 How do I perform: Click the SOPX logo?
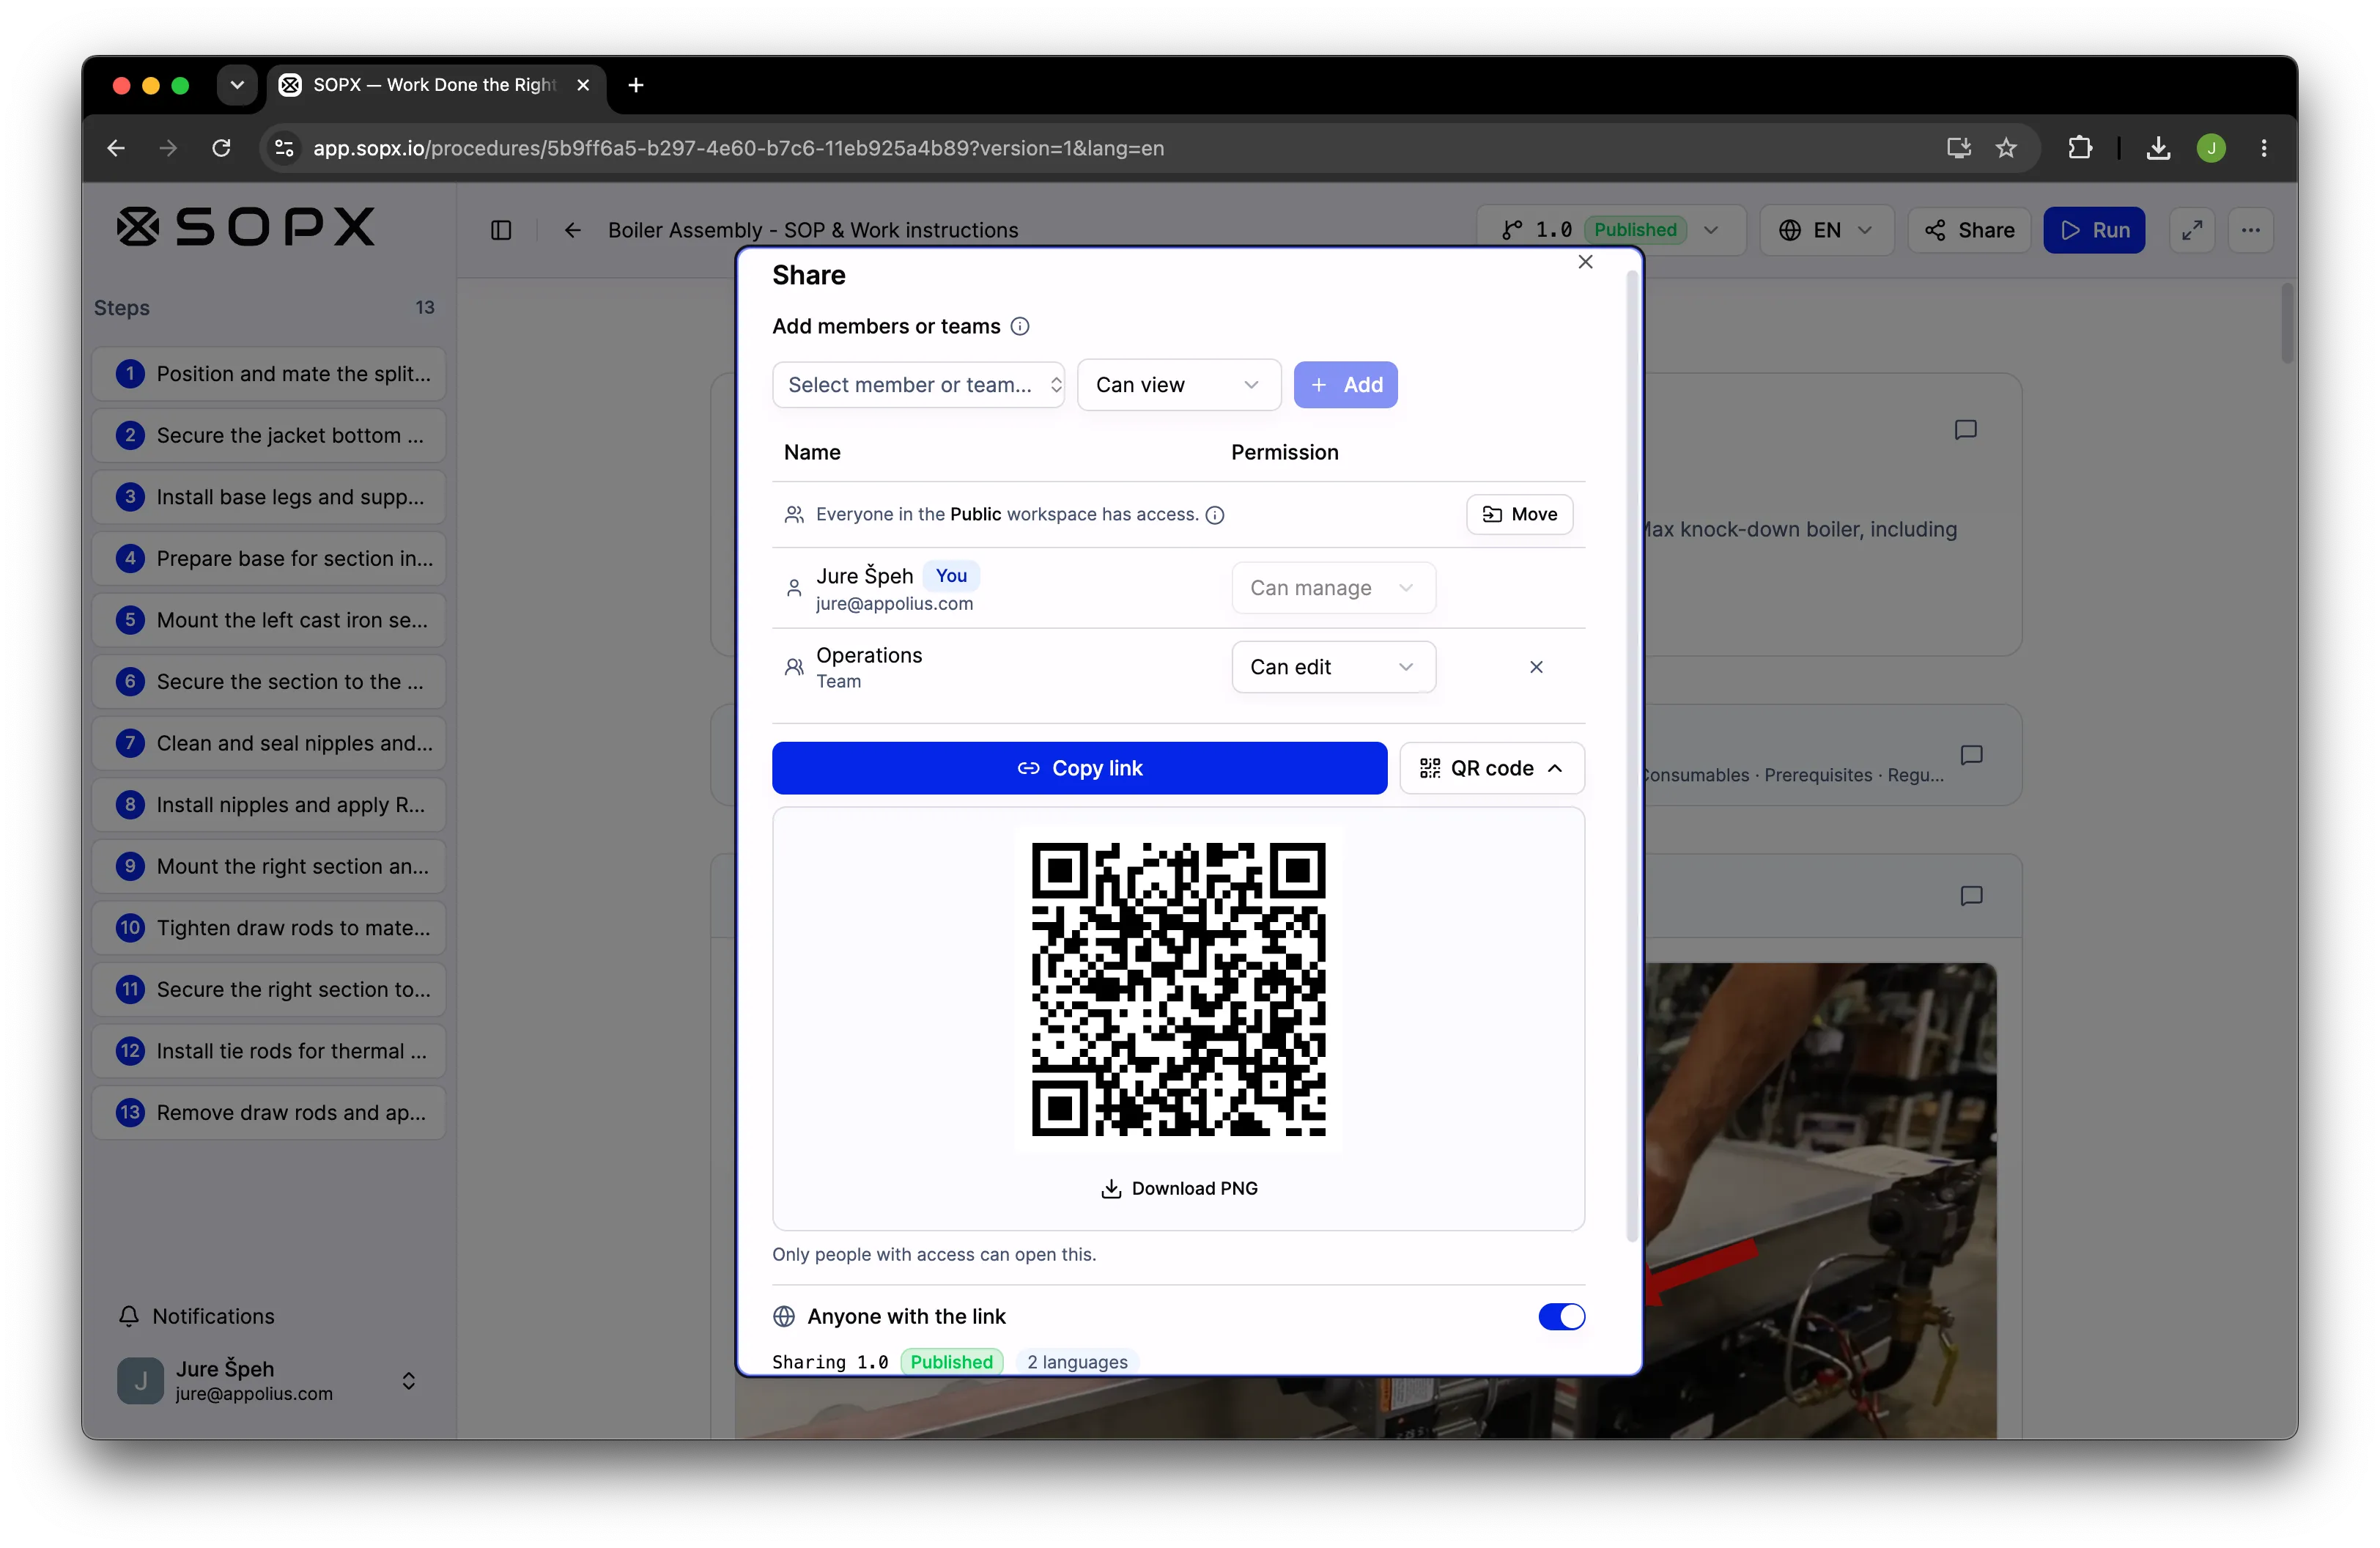click(x=246, y=227)
